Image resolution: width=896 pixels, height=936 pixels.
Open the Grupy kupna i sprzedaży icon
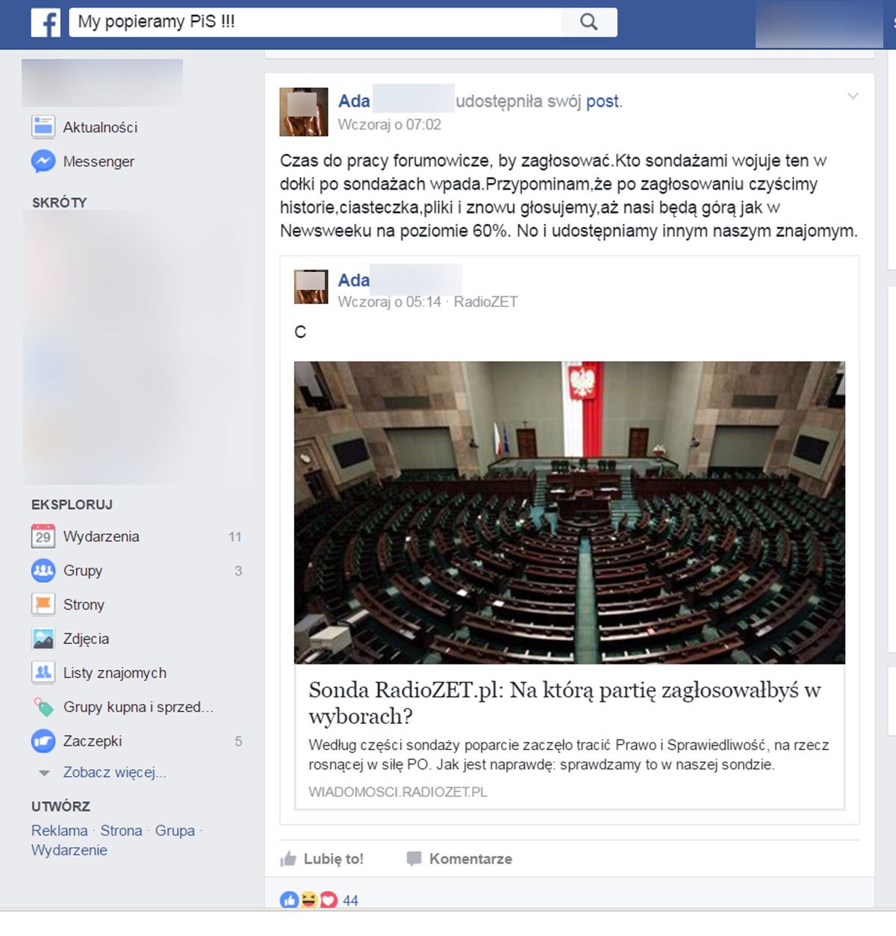44,707
